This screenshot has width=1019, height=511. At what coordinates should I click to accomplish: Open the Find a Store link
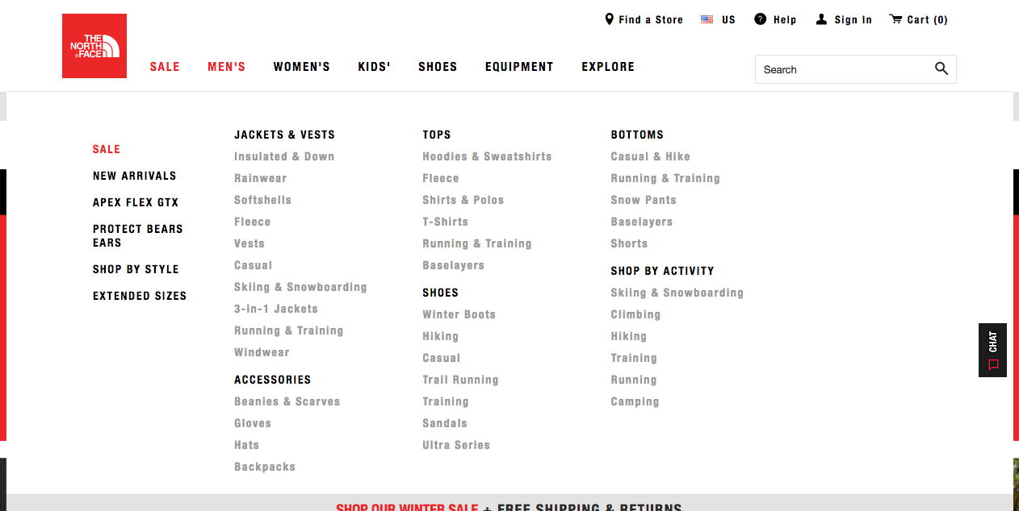tap(651, 20)
